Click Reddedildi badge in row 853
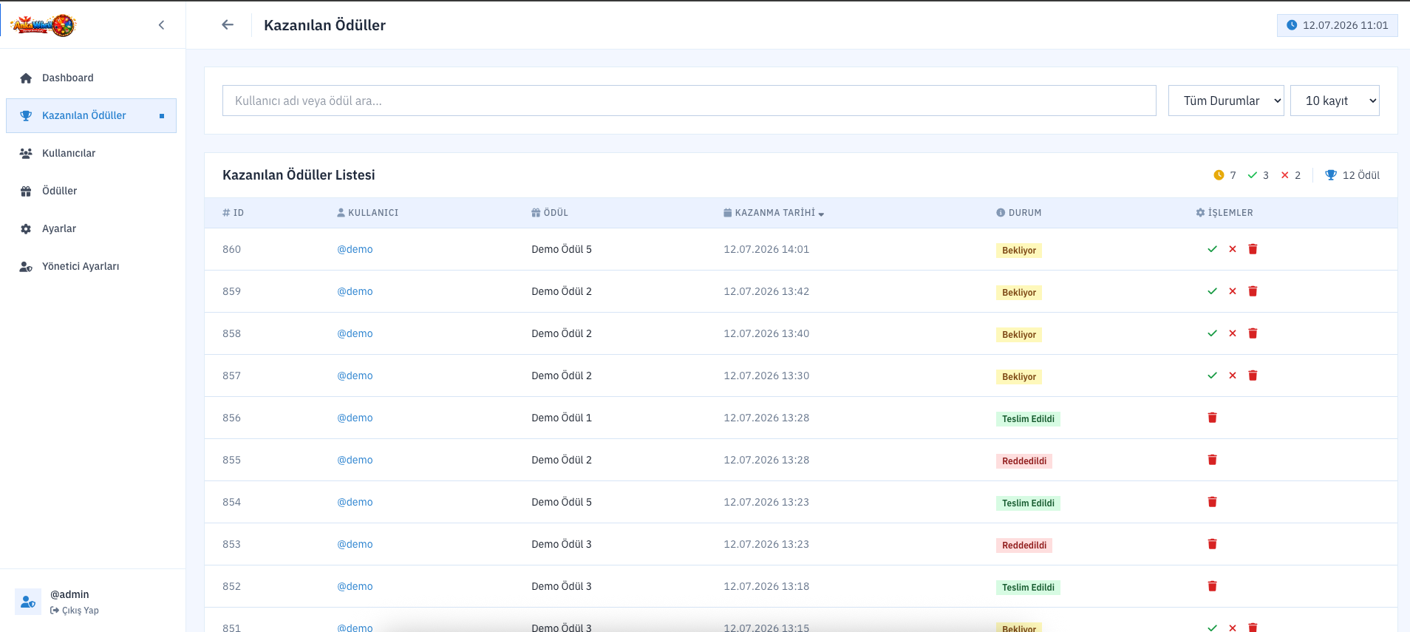 1024,546
